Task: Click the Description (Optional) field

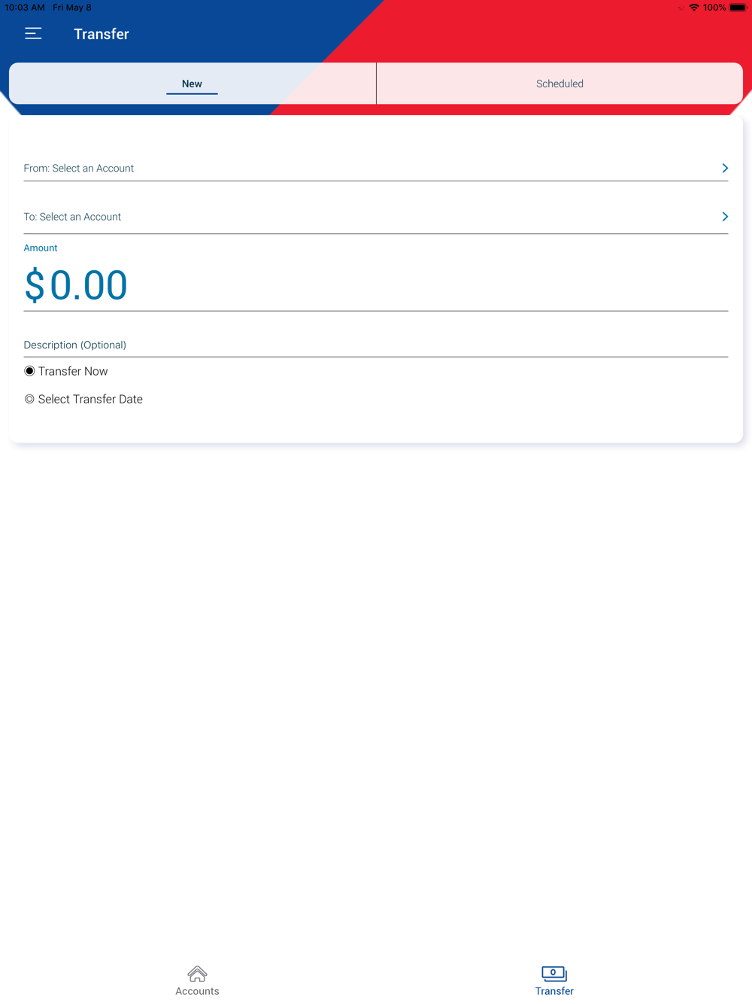Action: [x=375, y=345]
